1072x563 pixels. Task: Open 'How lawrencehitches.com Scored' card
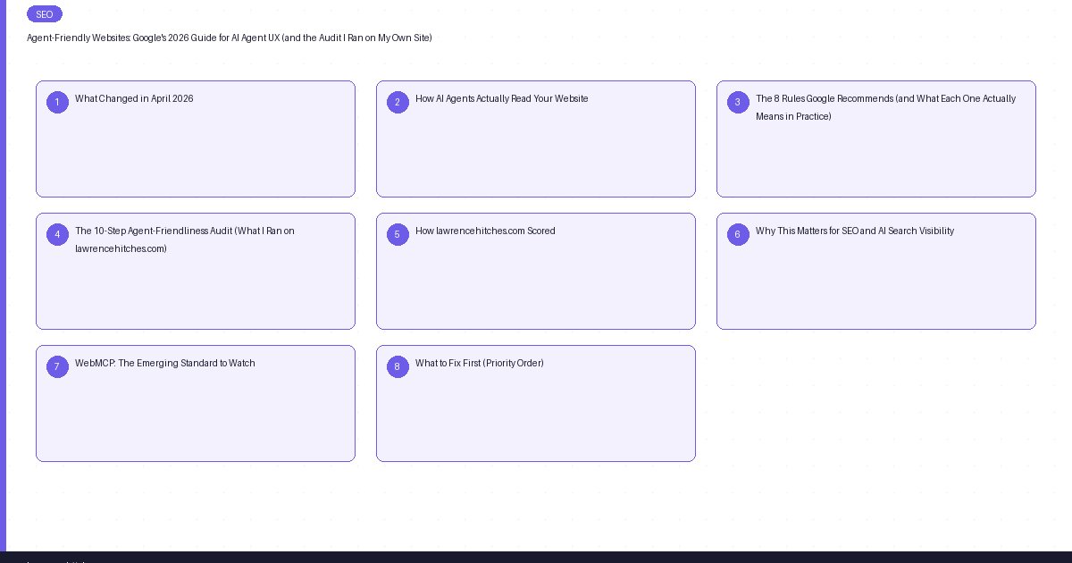(x=536, y=271)
